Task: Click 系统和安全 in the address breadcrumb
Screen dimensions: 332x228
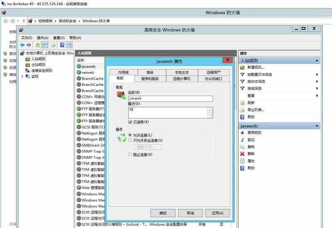Action: tap(67, 21)
